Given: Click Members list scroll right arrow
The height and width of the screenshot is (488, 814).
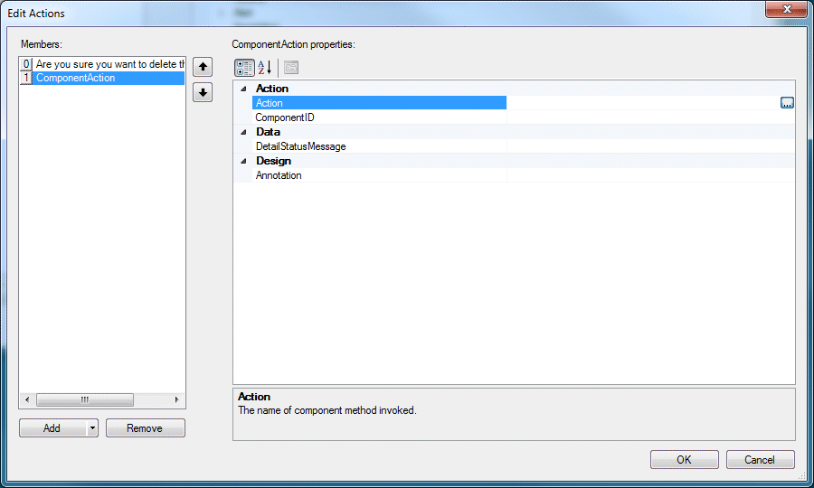Looking at the screenshot, I should click(176, 399).
